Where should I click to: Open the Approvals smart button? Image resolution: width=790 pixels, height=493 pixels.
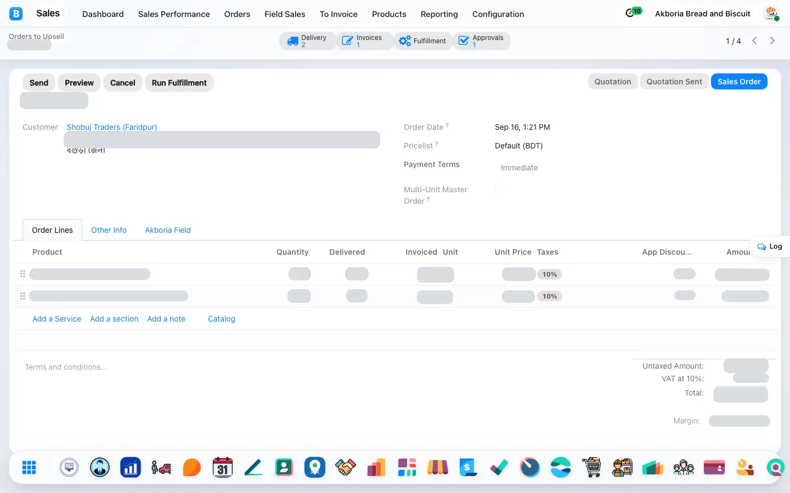point(482,41)
